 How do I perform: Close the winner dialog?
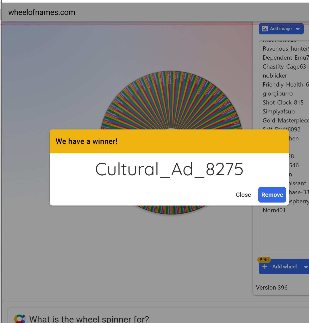coord(243,195)
